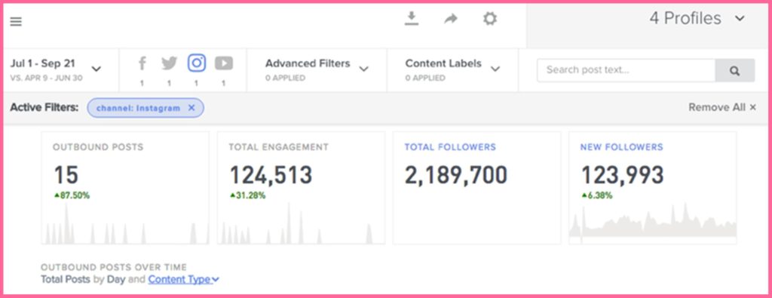Image resolution: width=772 pixels, height=298 pixels.
Task: Click Remove All filters
Action: click(721, 107)
